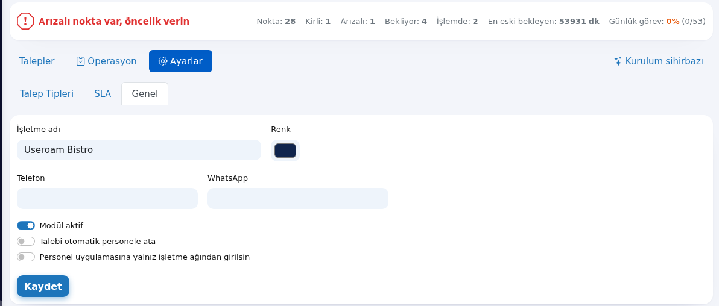Select the Genel sub-tab
719x306 pixels.
145,94
